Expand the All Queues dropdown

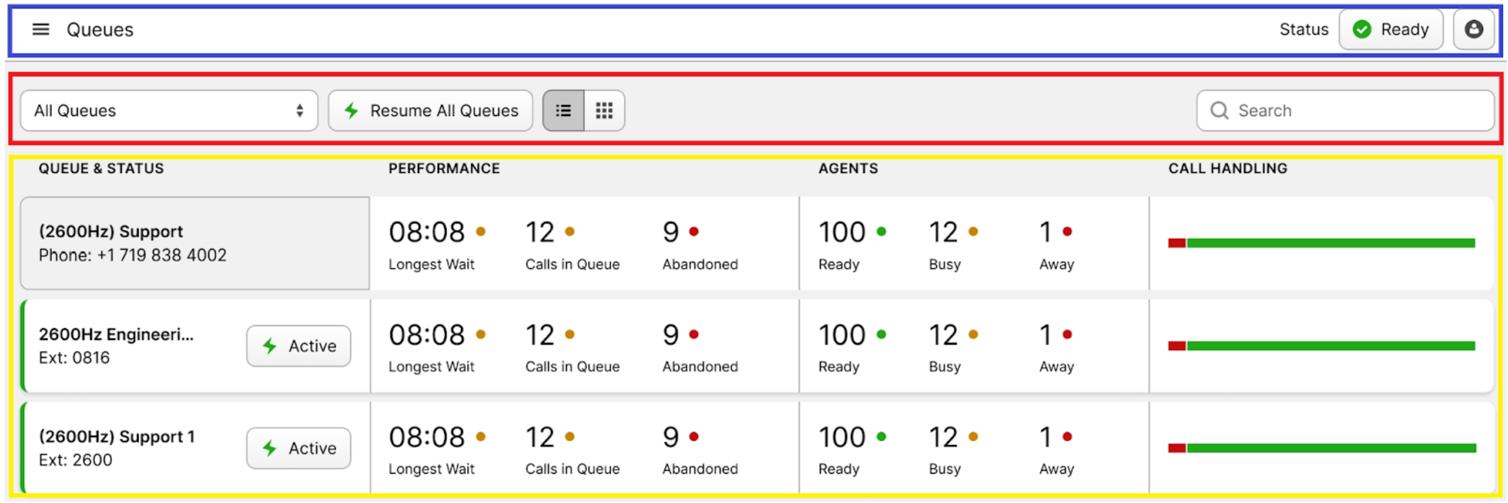168,111
